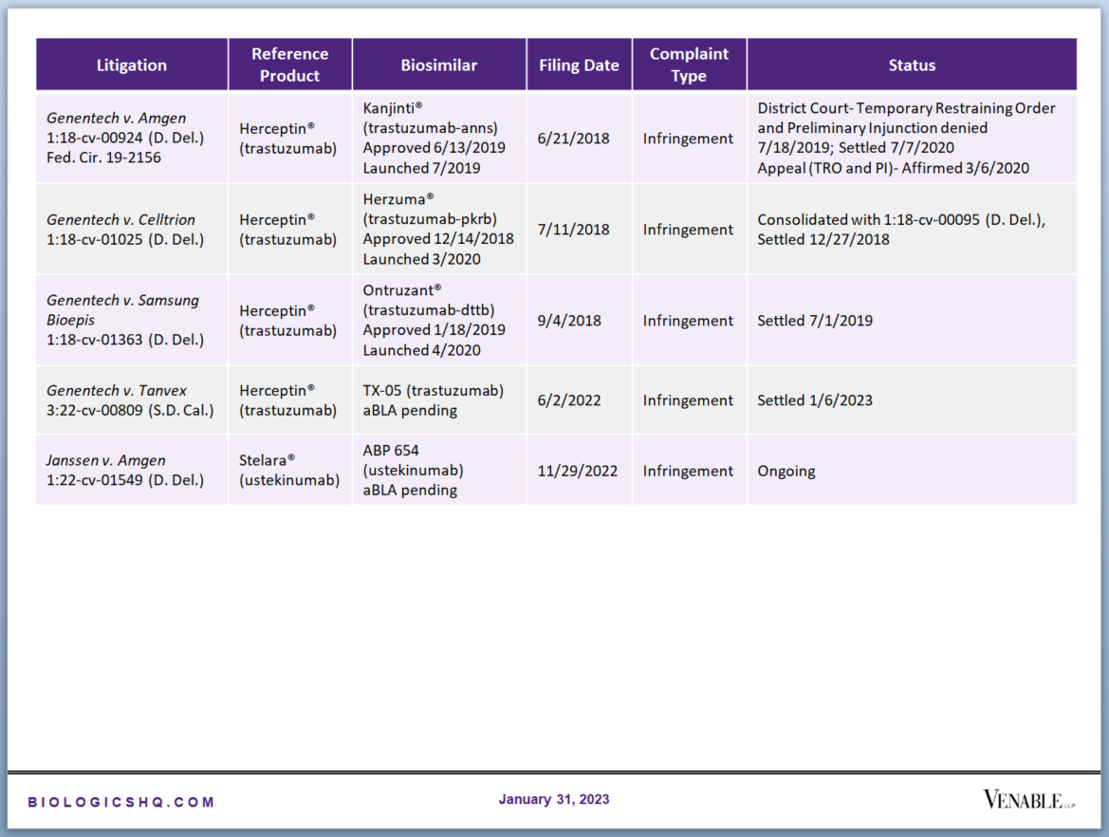Select the Herzuma (trastuzumab-pkrb) biosimilar cell
Image resolution: width=1109 pixels, height=837 pixels.
439,230
